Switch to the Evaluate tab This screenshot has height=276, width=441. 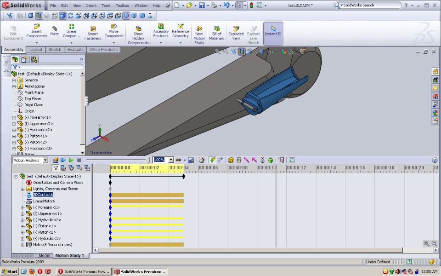tap(75, 50)
